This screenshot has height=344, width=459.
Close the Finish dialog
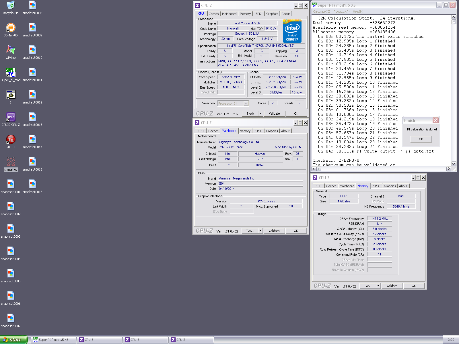435,120
